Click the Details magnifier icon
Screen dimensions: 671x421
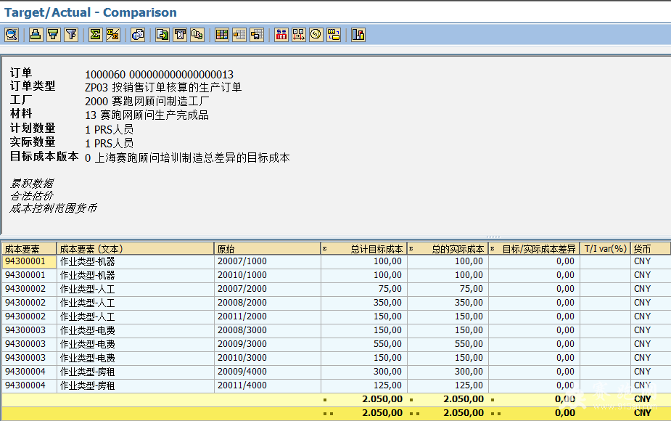tap(12, 35)
